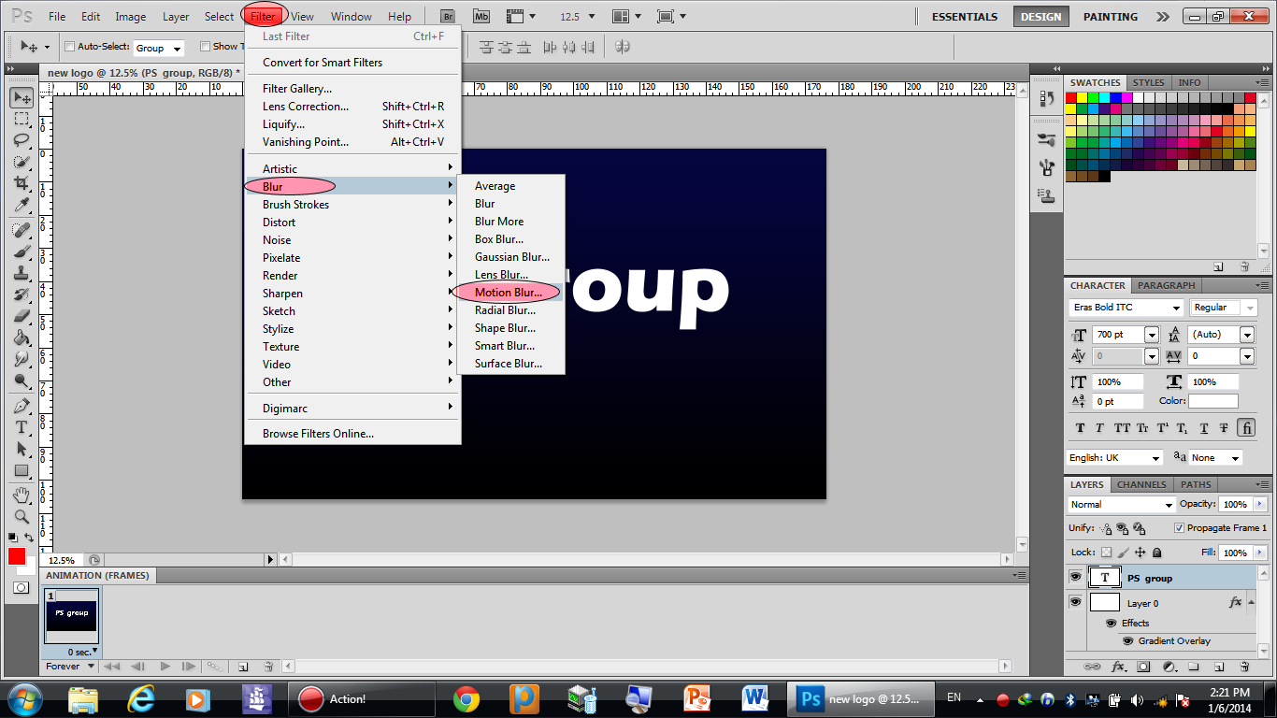Hide the PS group text layer
The width and height of the screenshot is (1277, 718).
(1075, 578)
